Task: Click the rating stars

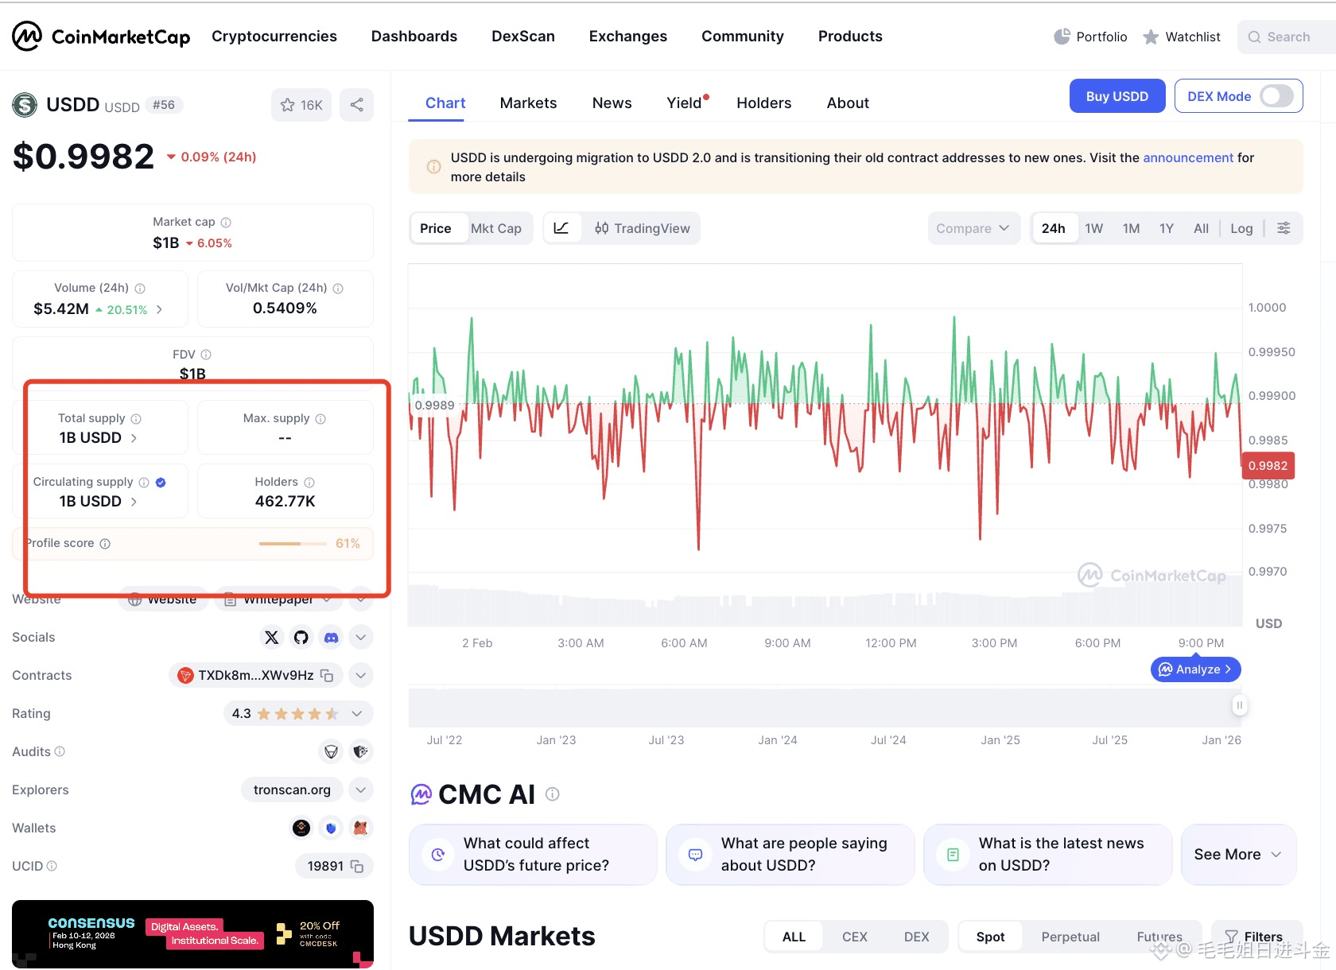Action: click(x=298, y=713)
